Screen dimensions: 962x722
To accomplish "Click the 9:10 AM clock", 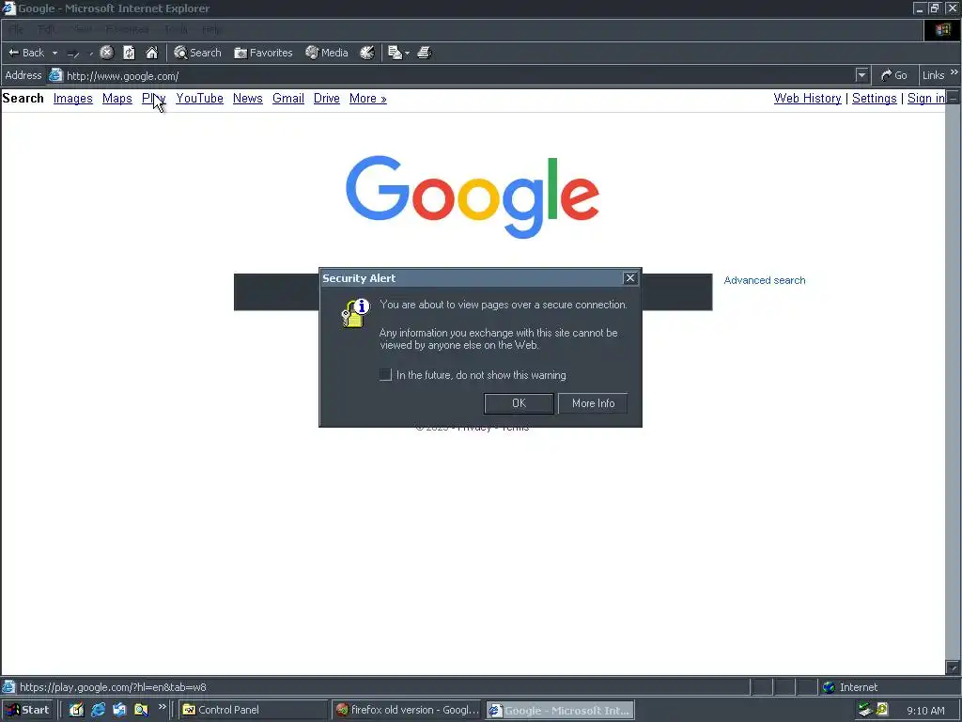I will coord(925,711).
